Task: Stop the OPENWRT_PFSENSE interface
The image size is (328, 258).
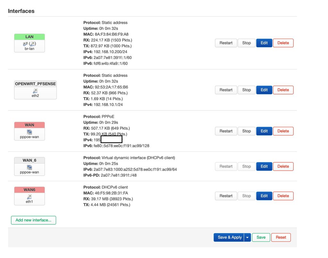Action: 246,90
